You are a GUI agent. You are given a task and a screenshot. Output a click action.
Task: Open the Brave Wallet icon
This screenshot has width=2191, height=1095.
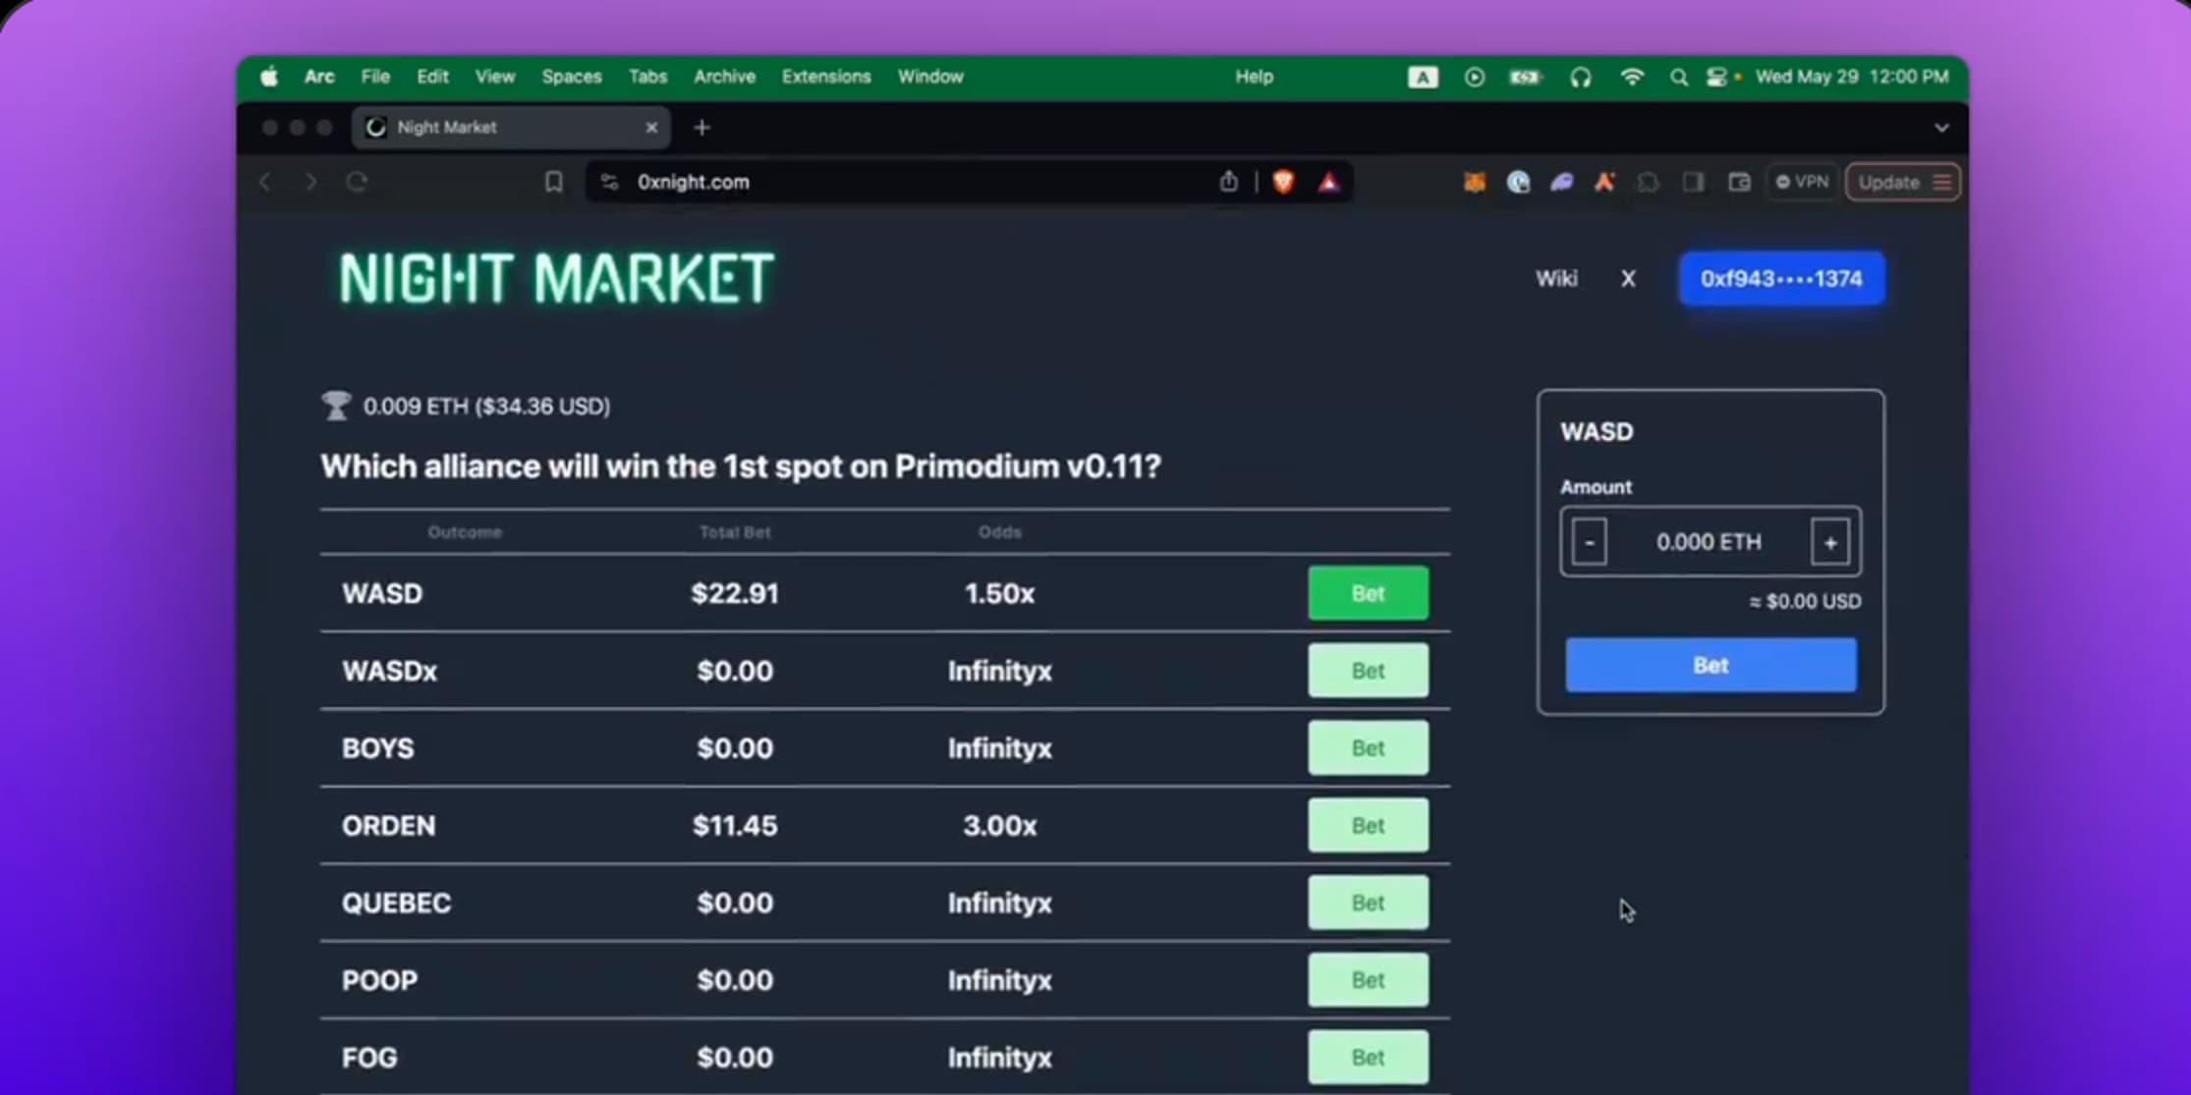point(1739,182)
